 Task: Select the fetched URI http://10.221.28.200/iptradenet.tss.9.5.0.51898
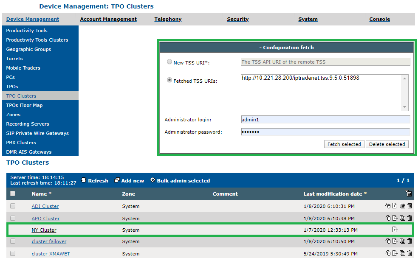(x=300, y=78)
